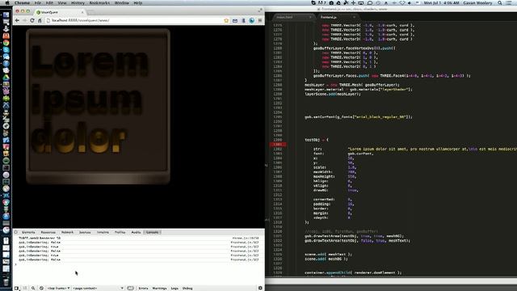Reload the page in Chrome
The image size is (517, 291).
click(x=32, y=20)
